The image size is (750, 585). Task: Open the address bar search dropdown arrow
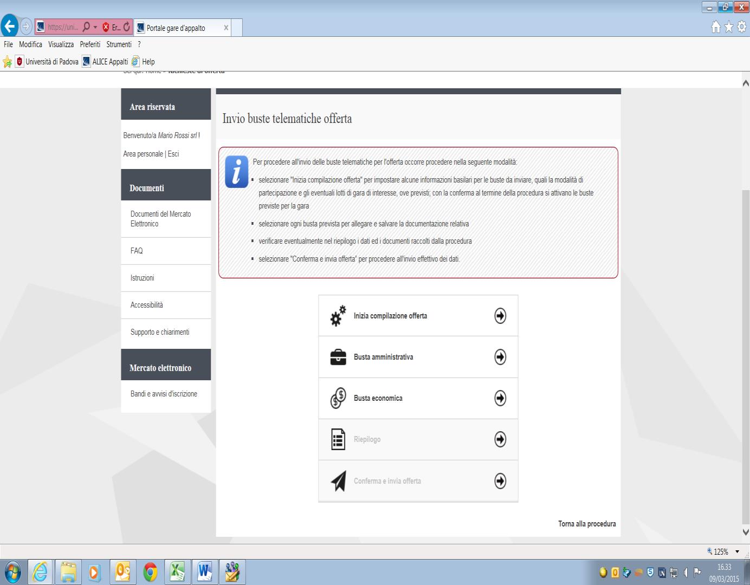point(95,27)
